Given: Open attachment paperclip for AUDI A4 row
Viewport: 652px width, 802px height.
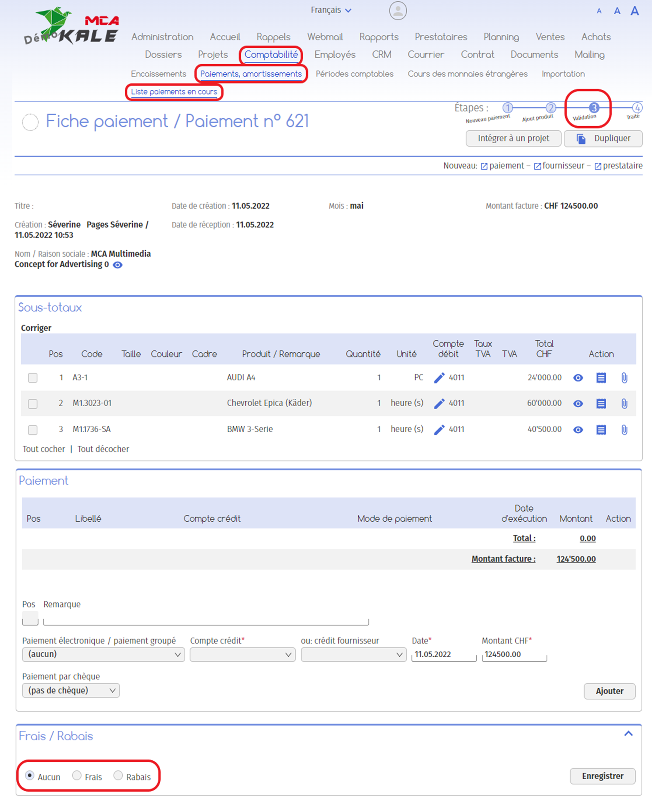Looking at the screenshot, I should tap(624, 378).
